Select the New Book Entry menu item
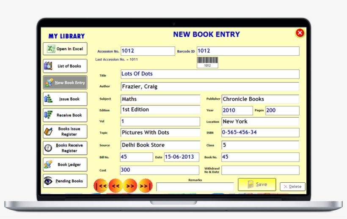This screenshot has height=219, width=347. (x=65, y=83)
